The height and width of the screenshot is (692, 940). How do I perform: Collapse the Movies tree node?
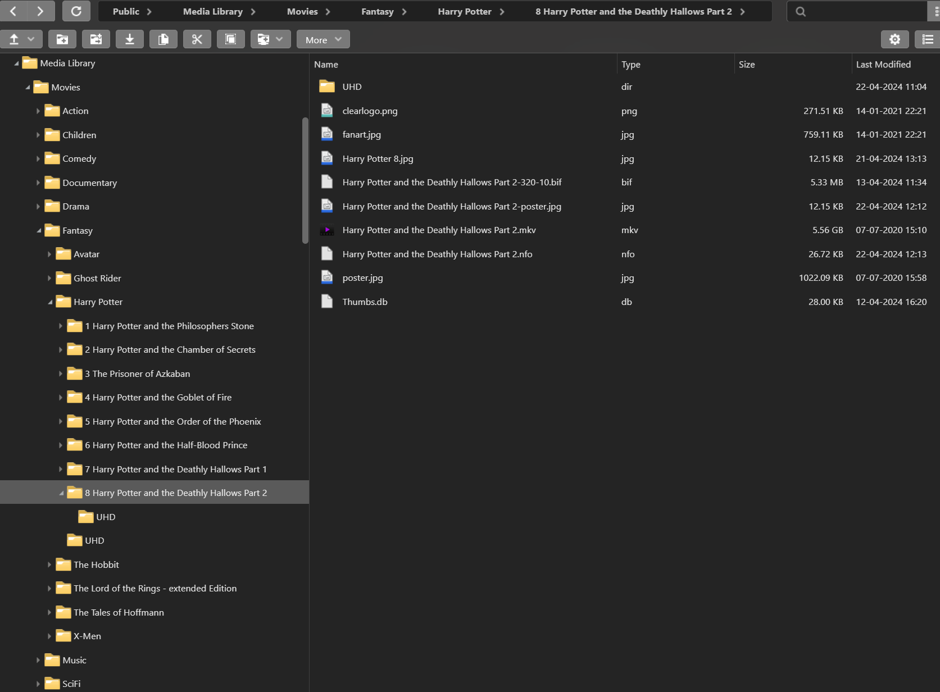point(28,87)
